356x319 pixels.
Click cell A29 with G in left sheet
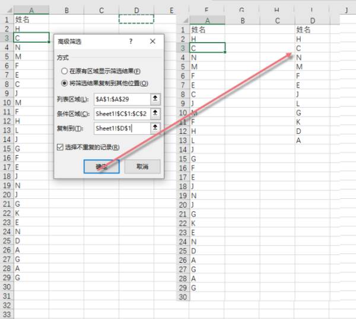31,278
